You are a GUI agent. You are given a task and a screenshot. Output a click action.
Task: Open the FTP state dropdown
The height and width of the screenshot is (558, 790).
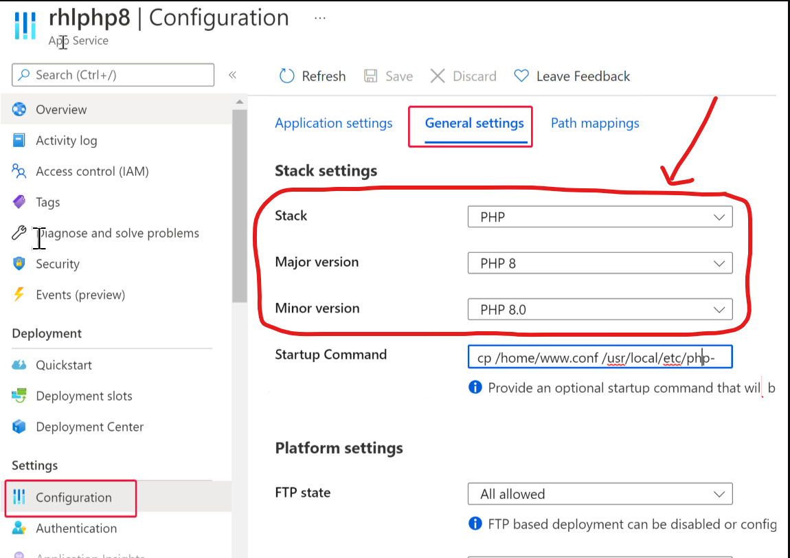click(x=600, y=494)
